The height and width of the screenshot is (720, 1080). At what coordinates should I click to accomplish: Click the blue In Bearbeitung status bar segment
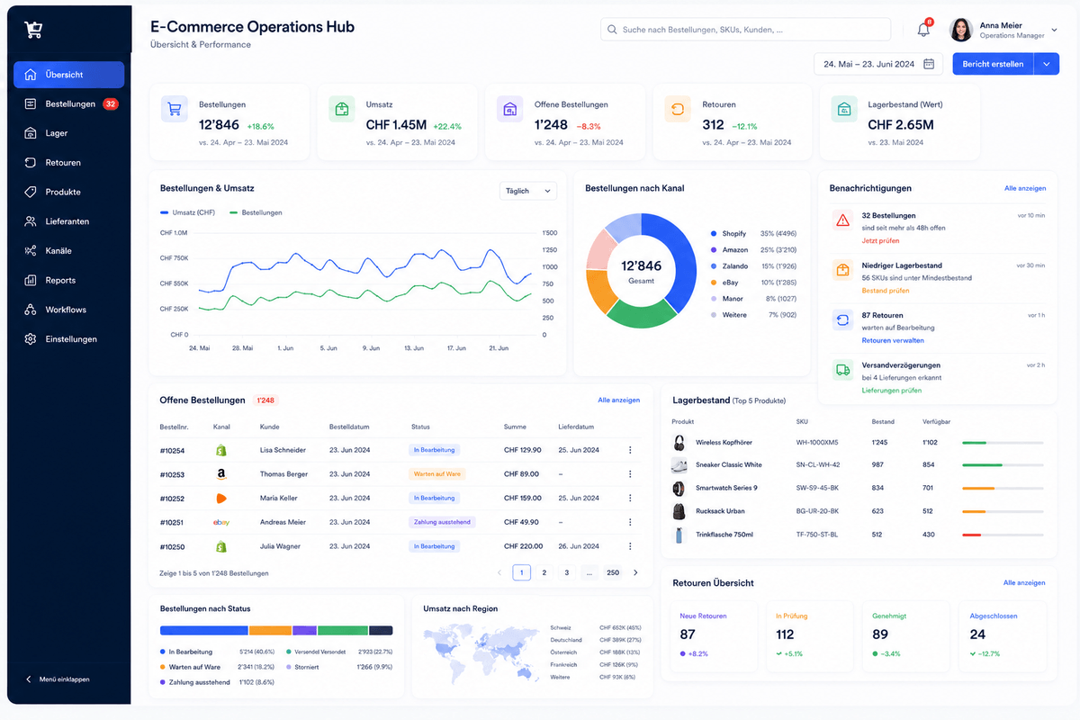tap(204, 631)
